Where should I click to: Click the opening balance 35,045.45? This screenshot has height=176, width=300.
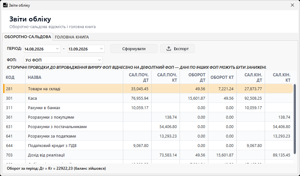[140, 89]
